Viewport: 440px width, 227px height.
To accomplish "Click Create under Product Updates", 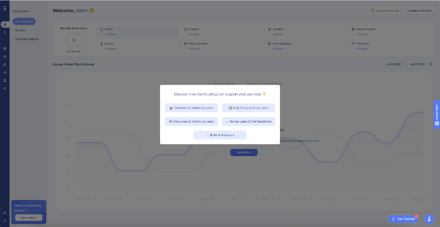I will pyautogui.click(x=194, y=49).
